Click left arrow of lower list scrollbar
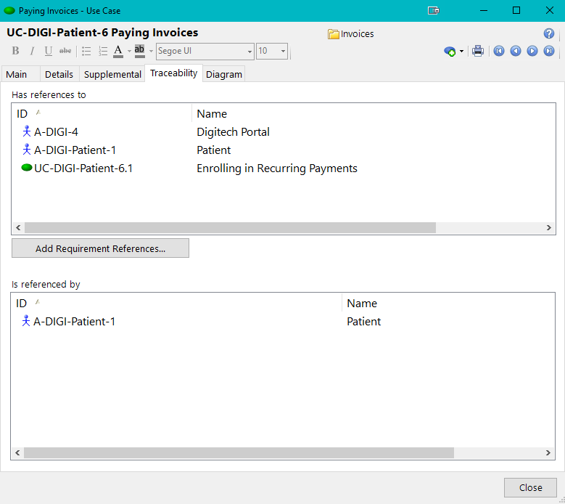The width and height of the screenshot is (565, 504). (17, 452)
